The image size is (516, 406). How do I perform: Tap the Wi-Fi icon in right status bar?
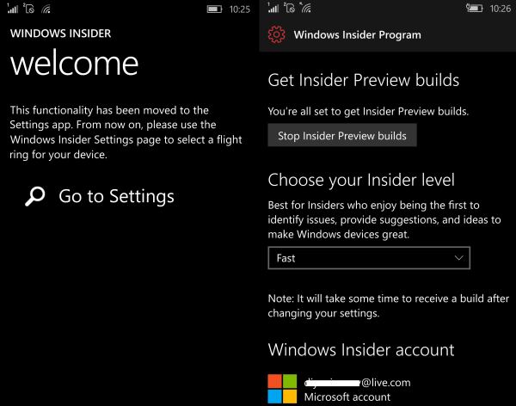[306, 8]
